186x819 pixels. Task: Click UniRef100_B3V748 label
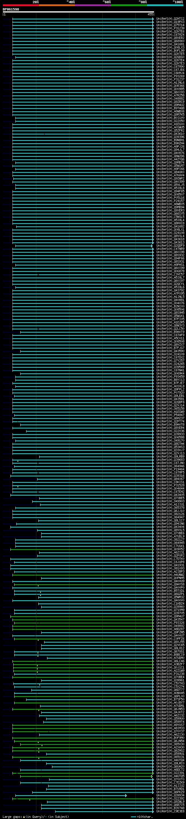(170, 808)
